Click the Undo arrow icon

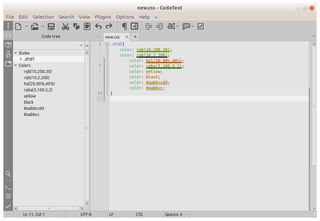[98, 26]
